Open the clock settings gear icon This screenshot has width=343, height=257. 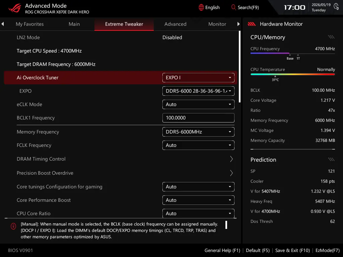(336, 6)
